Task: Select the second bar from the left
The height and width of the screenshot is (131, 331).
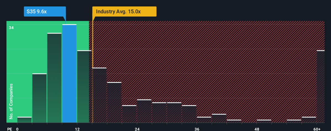Action: (39, 98)
